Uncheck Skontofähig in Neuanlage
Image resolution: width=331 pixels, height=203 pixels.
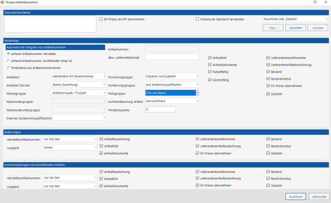point(210,80)
